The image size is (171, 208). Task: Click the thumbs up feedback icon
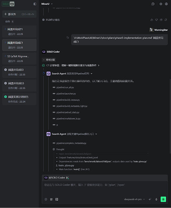(x=152, y=20)
